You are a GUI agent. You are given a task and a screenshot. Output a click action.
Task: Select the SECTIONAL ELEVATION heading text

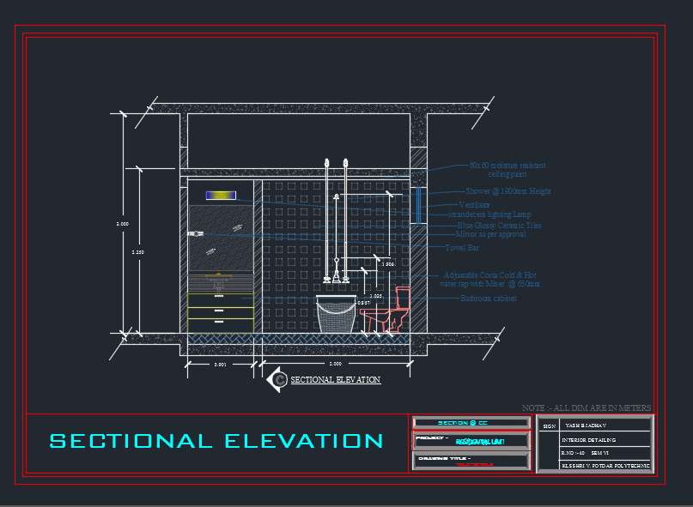pyautogui.click(x=215, y=440)
